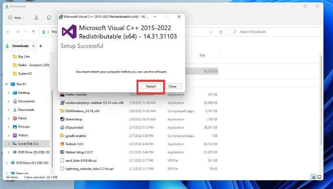The image size is (333, 189).
Task: Go back with the left arrow
Action: [8, 32]
